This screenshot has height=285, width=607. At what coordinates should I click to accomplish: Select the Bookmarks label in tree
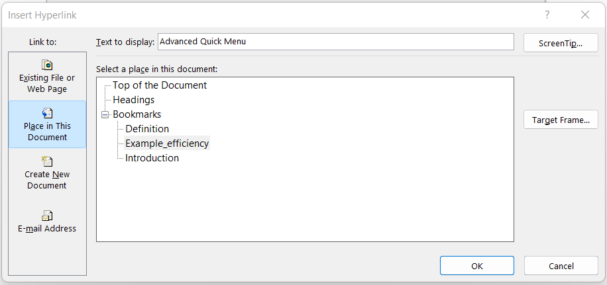(x=137, y=114)
